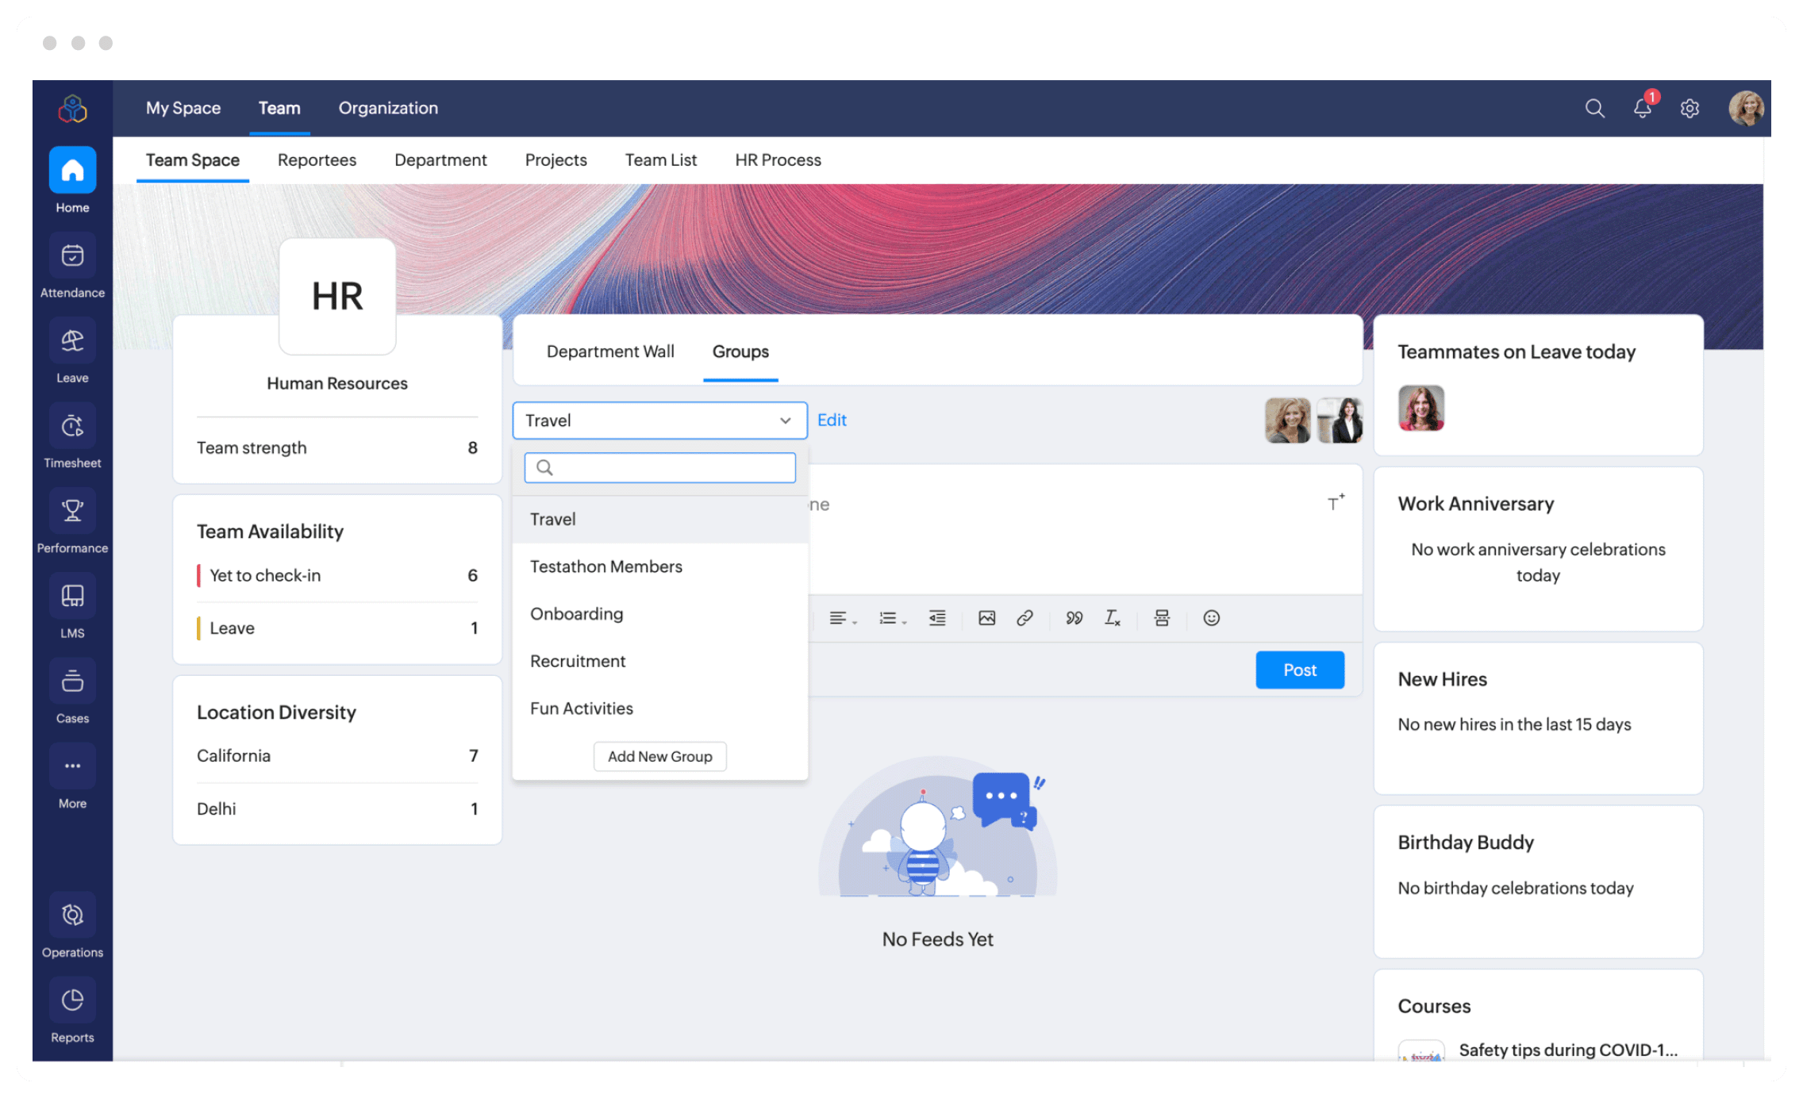
Task: Click the search magnifier in header
Action: 1594,108
